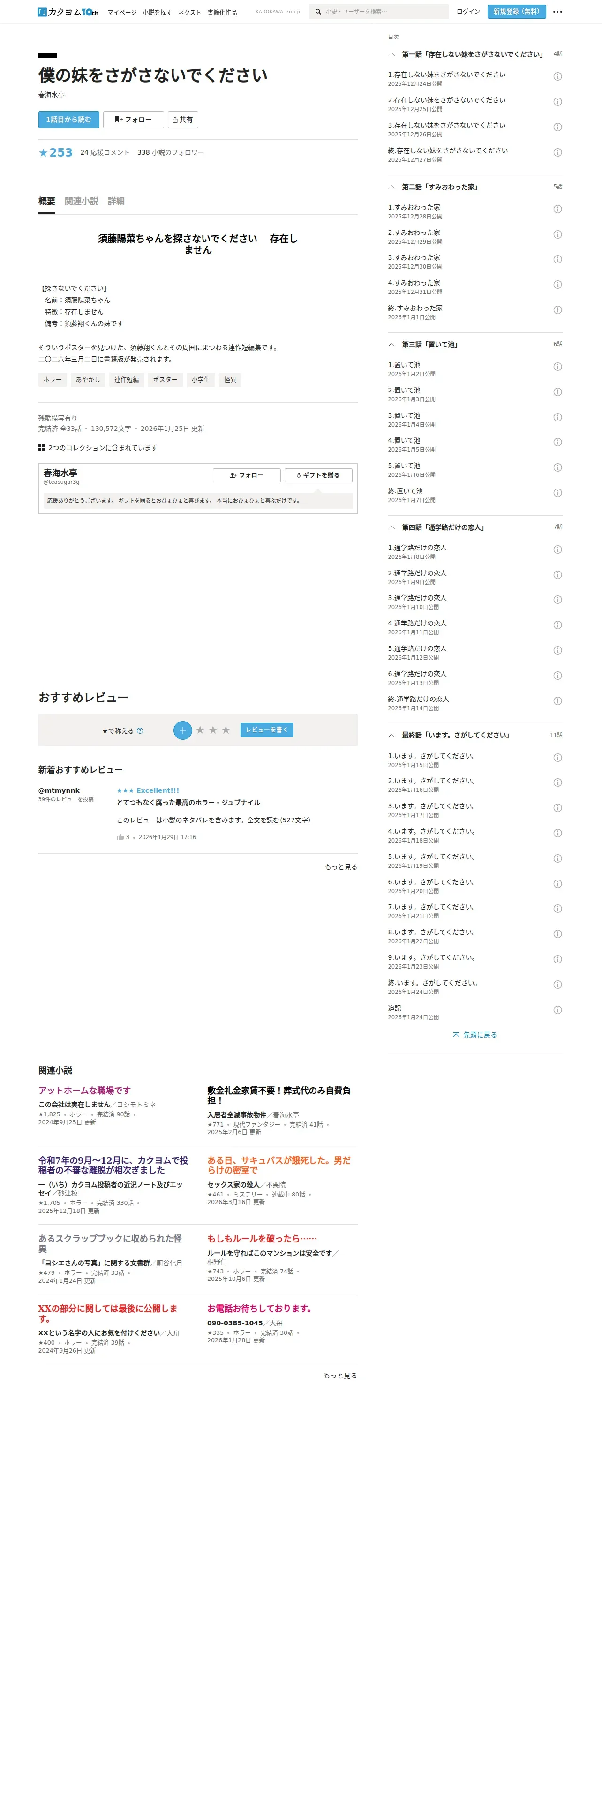The image size is (602, 1806).
Task: Click the 連作短編 tag
Action: [x=127, y=380]
